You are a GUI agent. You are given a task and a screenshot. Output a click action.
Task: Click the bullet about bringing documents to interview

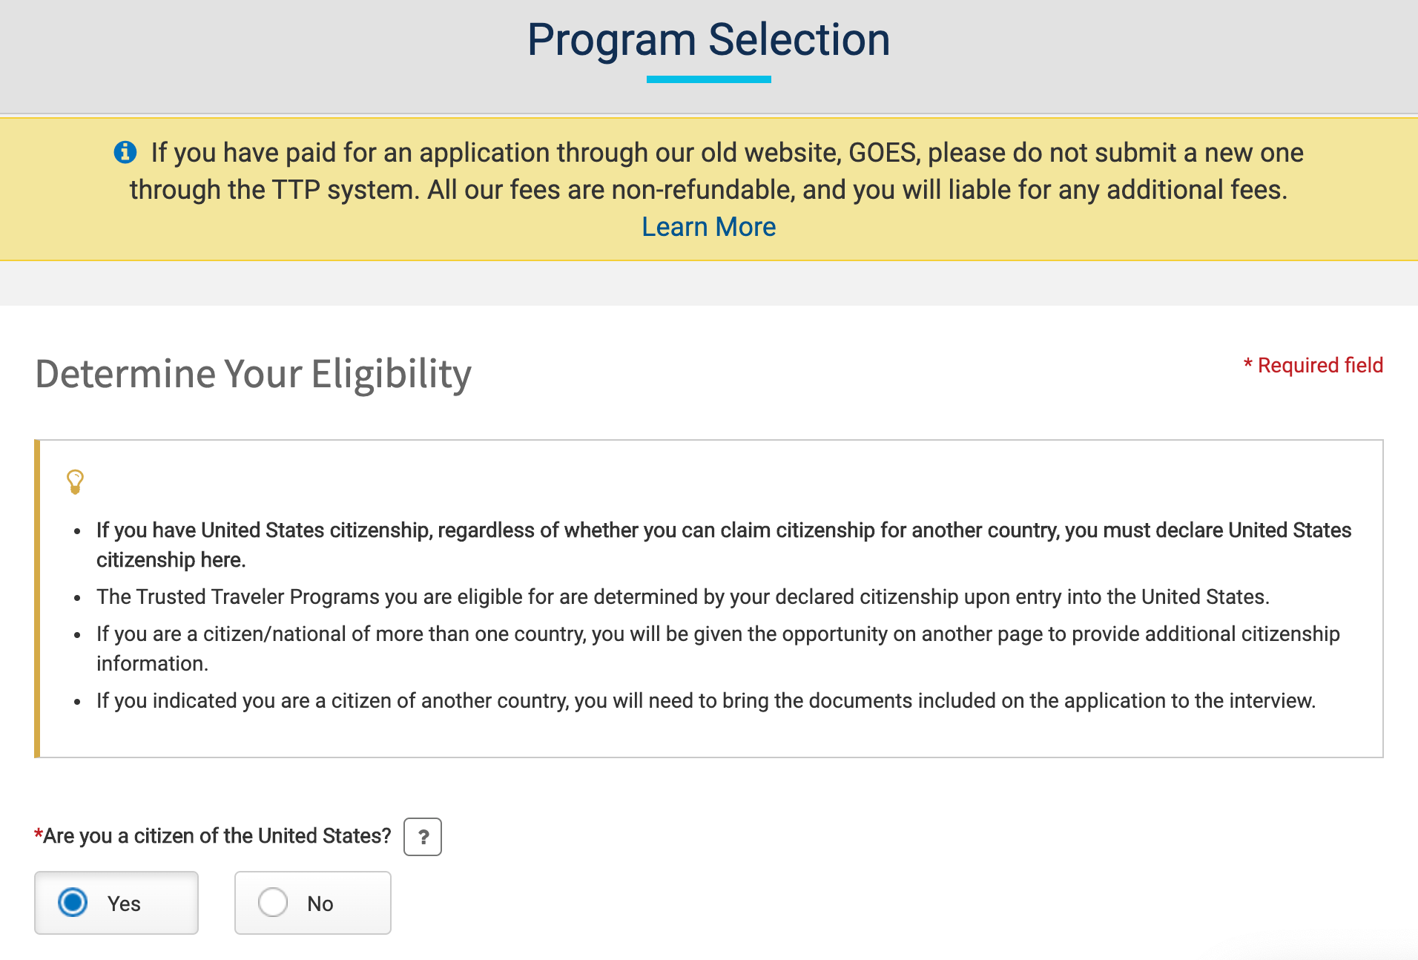(x=705, y=701)
